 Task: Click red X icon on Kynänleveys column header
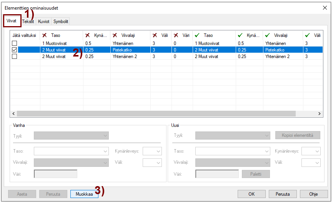[x=88, y=35]
